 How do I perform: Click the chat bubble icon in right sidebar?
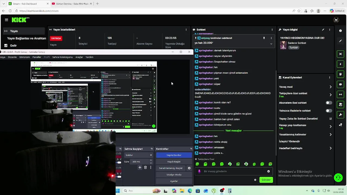tap(340, 84)
